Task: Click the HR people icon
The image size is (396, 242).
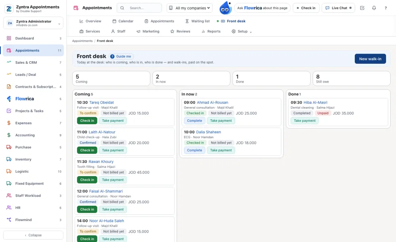Action: (9, 208)
